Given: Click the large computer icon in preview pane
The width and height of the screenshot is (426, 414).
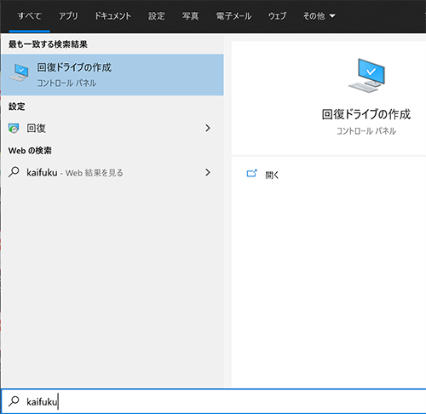Looking at the screenshot, I should 366,76.
